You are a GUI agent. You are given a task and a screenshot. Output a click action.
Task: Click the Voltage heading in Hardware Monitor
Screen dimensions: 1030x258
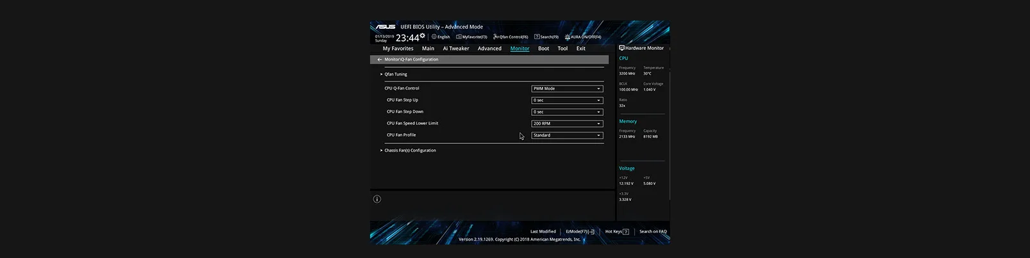point(627,168)
